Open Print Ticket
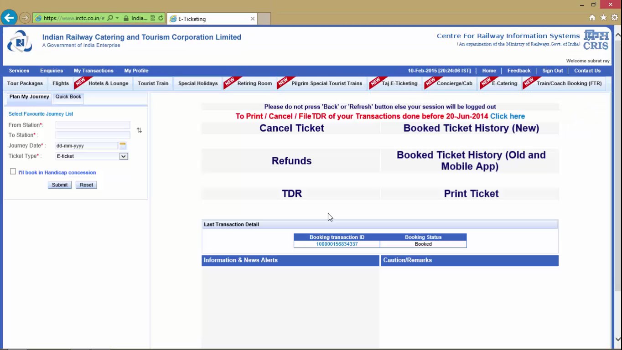Viewport: 622px width, 350px height. point(471,194)
